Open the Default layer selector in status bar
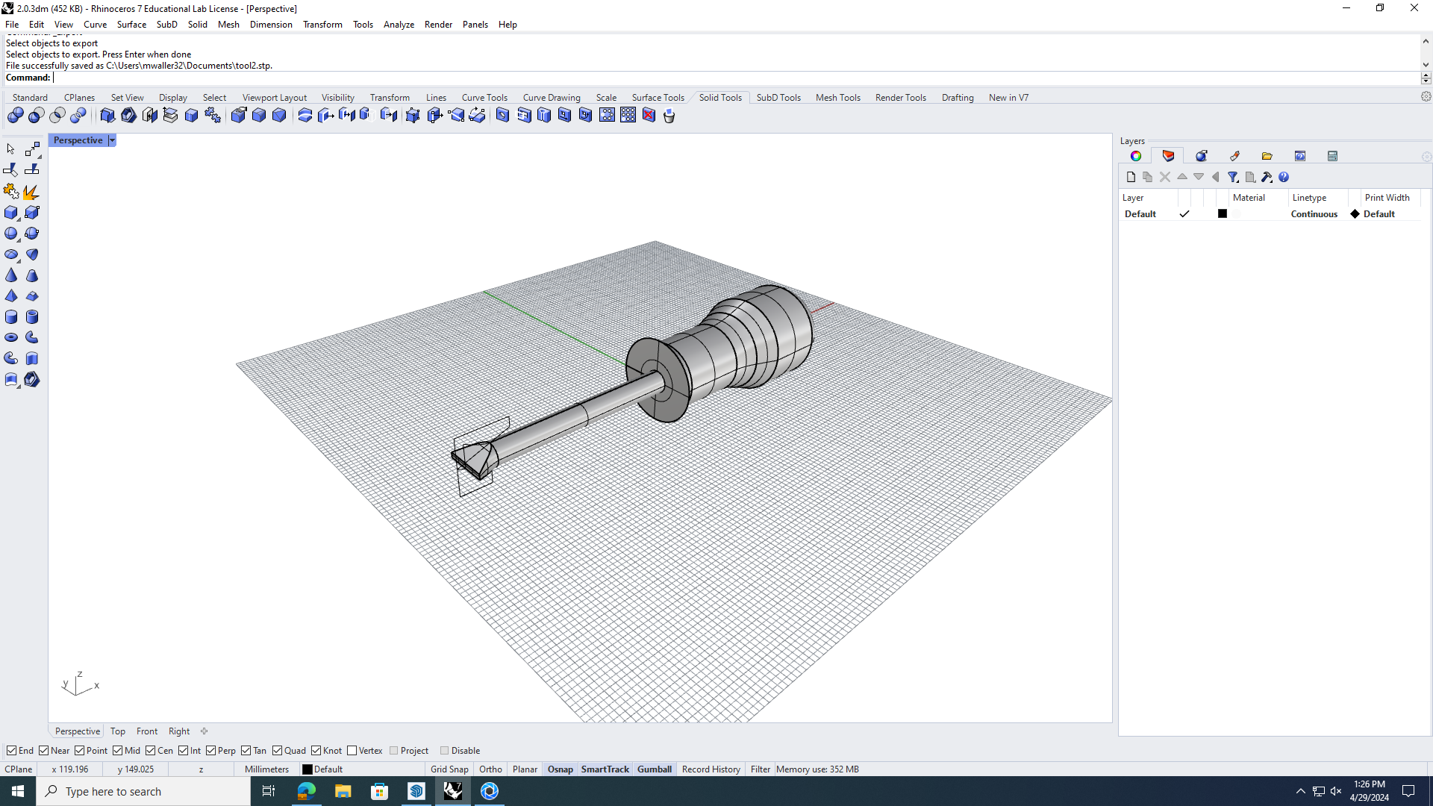The image size is (1433, 806). pos(322,769)
